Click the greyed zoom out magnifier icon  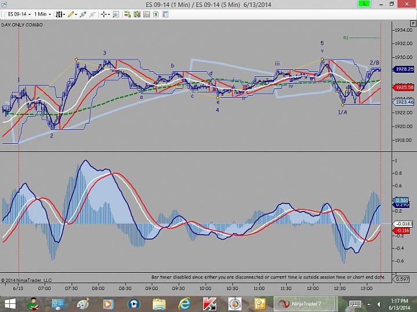point(92,14)
